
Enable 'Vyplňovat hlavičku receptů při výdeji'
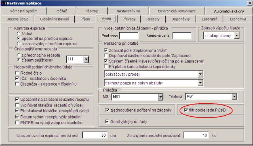(17, 105)
